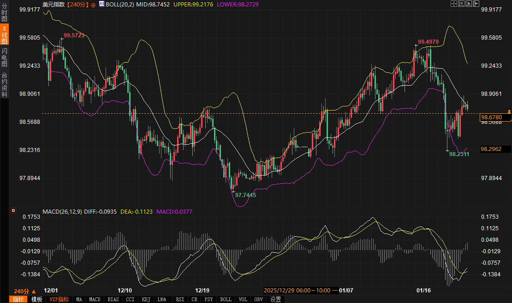Click the exit-arrow panel icon at top right
The image size is (512, 303).
click(x=476, y=4)
